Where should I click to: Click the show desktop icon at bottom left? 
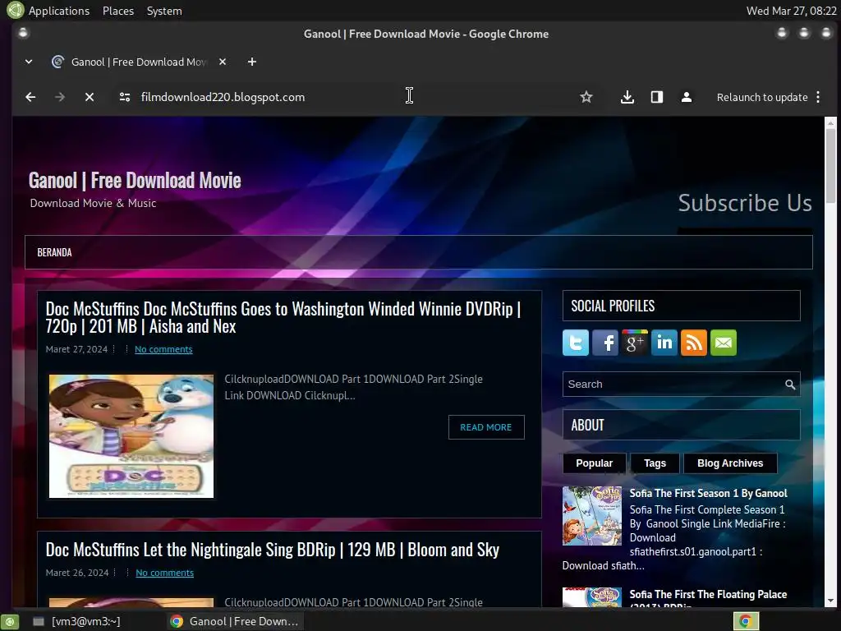point(10,621)
